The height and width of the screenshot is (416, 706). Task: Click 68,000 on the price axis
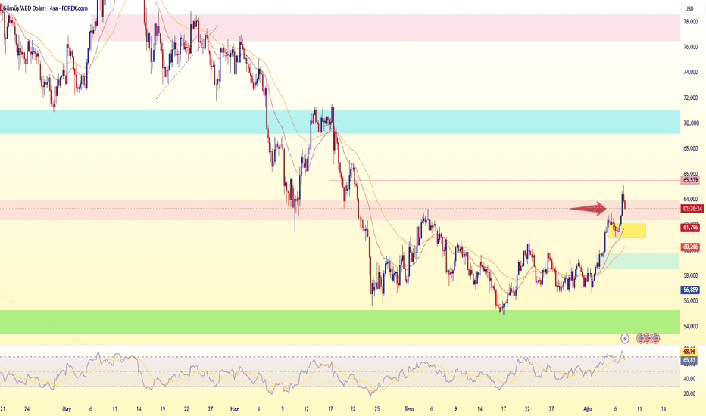(691, 148)
